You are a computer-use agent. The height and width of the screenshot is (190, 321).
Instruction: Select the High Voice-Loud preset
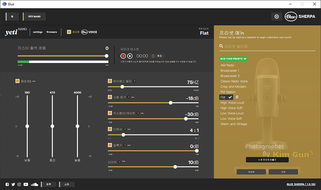coord(232,103)
